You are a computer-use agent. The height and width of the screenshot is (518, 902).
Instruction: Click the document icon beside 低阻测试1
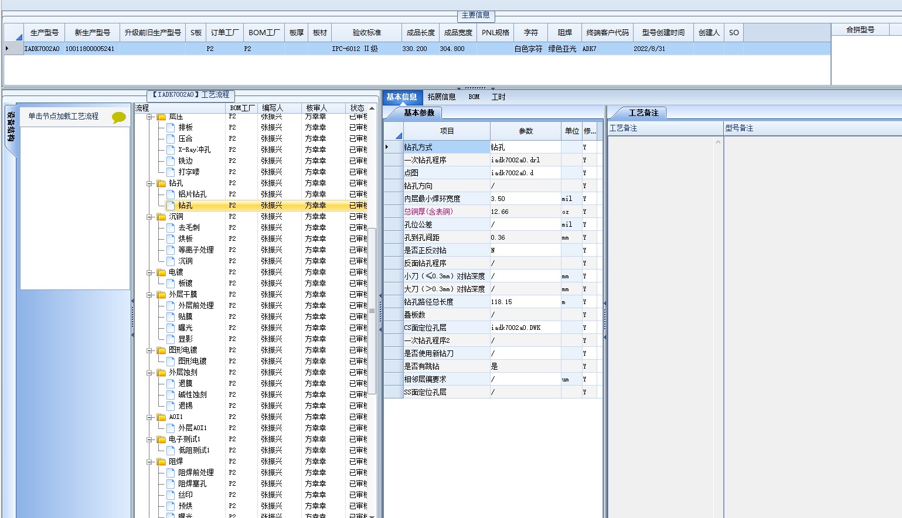pyautogui.click(x=171, y=451)
